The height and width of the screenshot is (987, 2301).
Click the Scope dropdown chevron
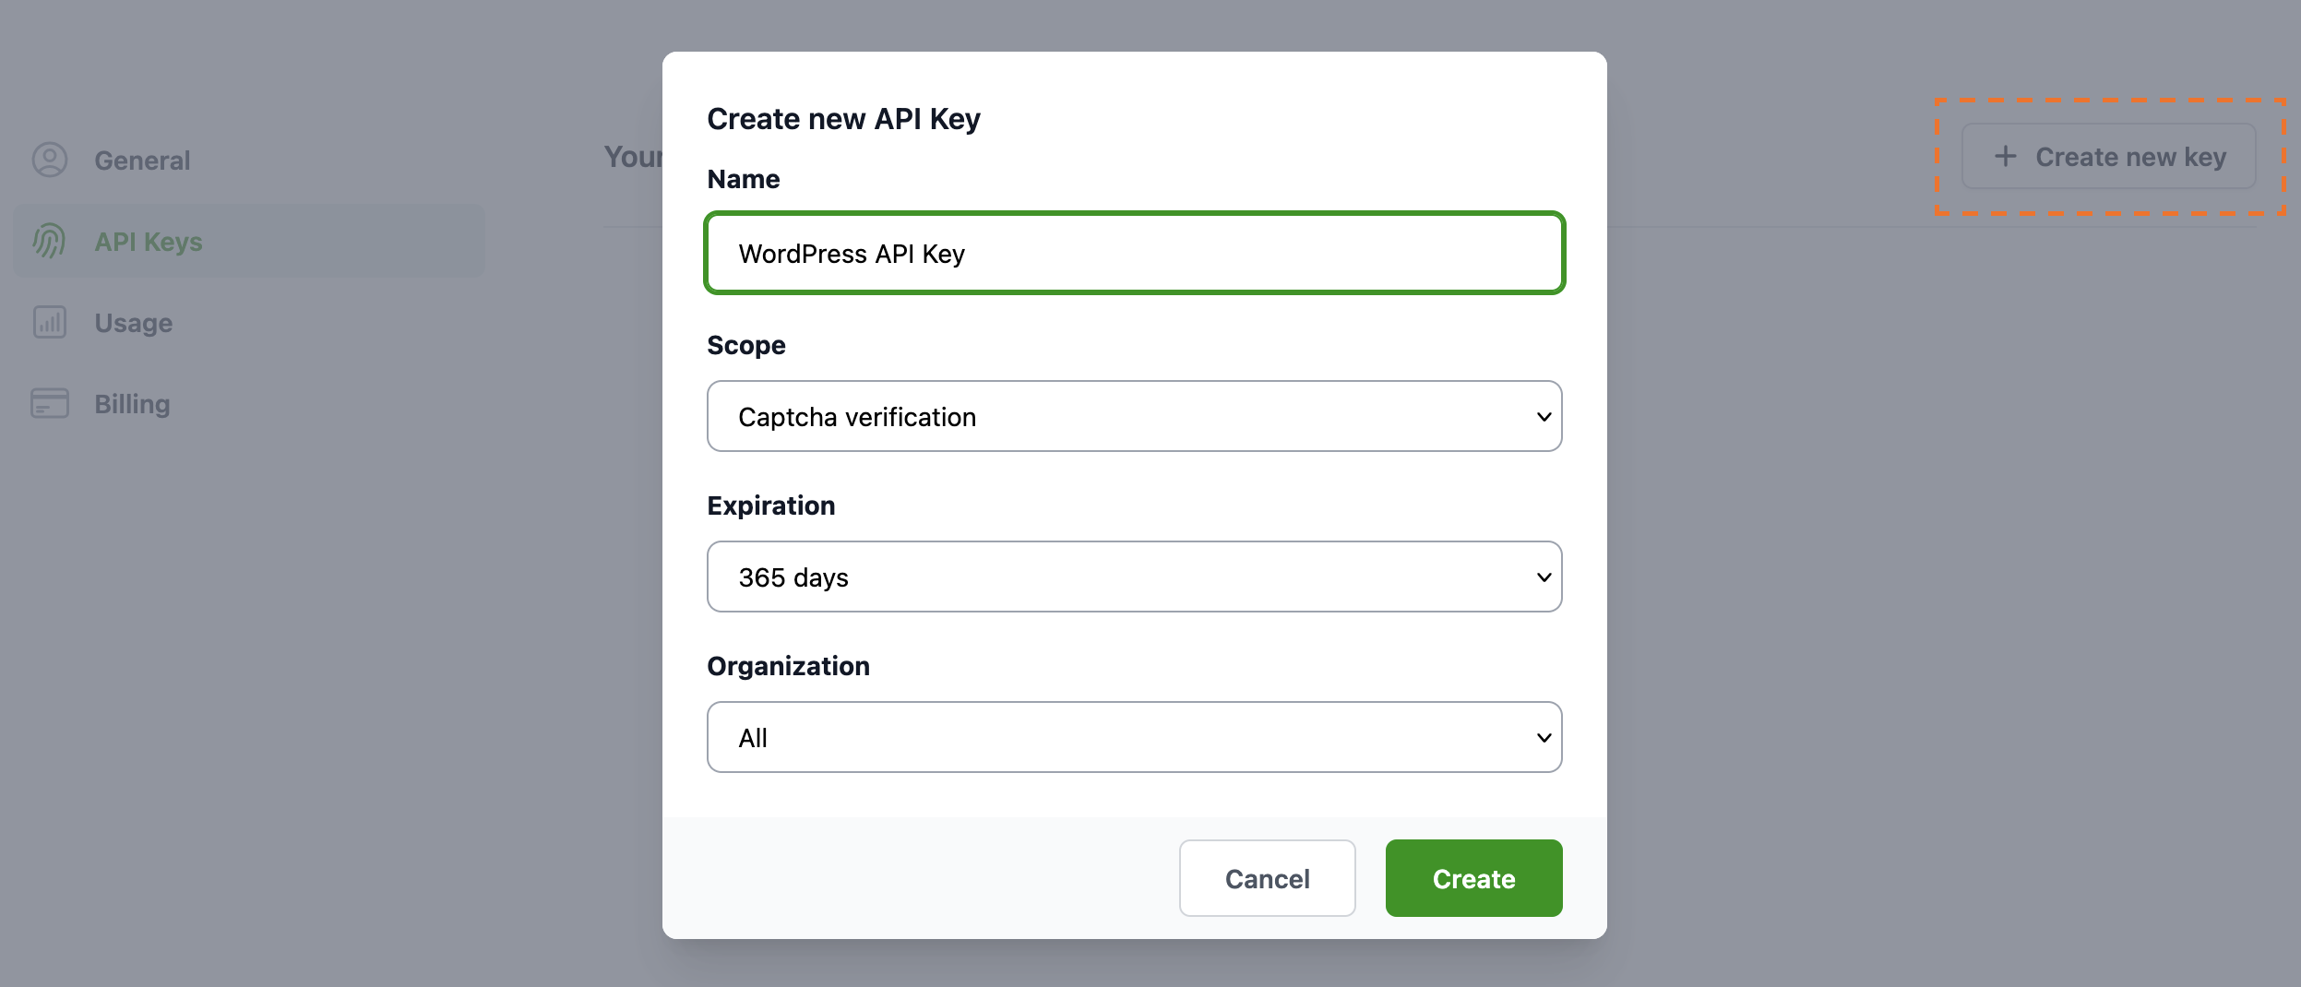(x=1541, y=416)
